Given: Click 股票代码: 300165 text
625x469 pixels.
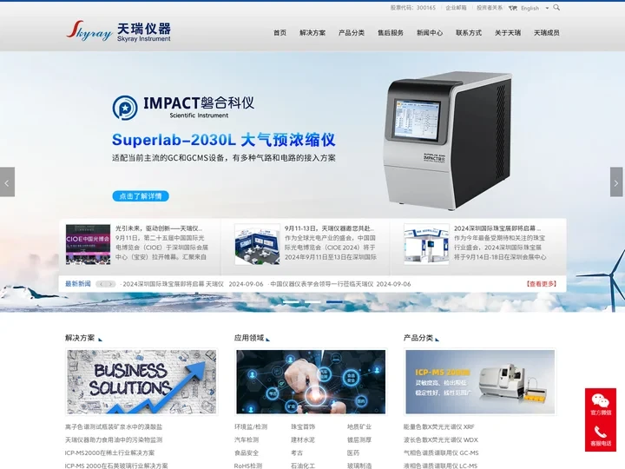Looking at the screenshot, I should coord(413,8).
